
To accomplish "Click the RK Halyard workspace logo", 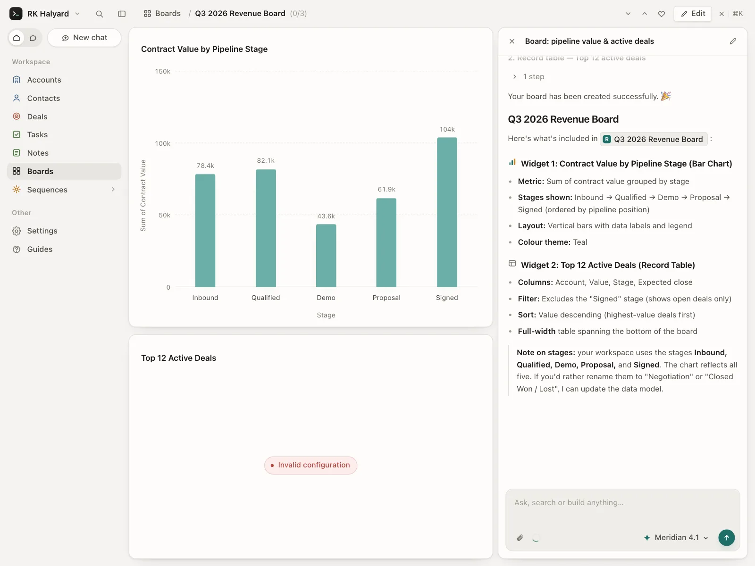I will pyautogui.click(x=16, y=14).
